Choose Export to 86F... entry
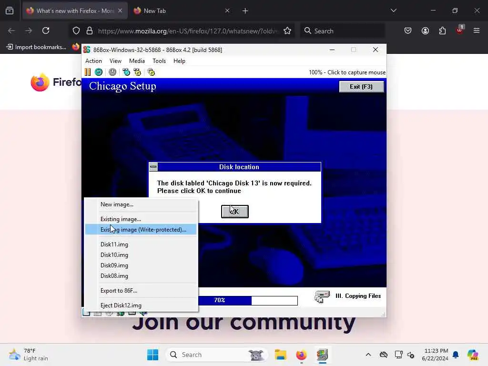Viewport: 488px width, 366px height. 141,291
